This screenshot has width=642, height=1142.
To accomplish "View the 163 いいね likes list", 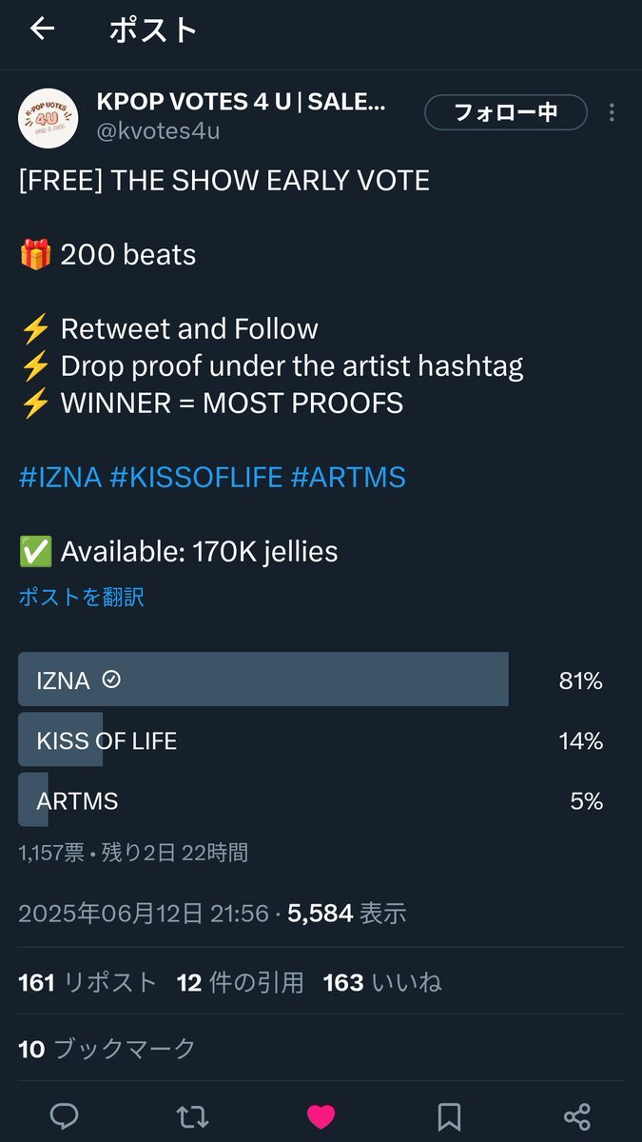I will pyautogui.click(x=382, y=982).
